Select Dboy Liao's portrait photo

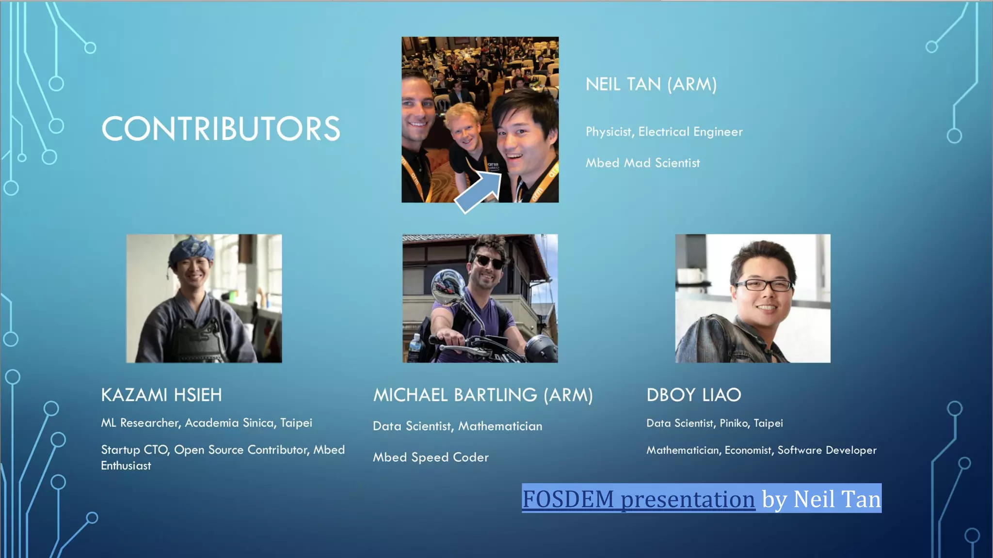(x=753, y=298)
